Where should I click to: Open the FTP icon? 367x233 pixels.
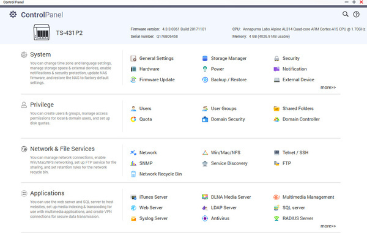click(x=276, y=163)
